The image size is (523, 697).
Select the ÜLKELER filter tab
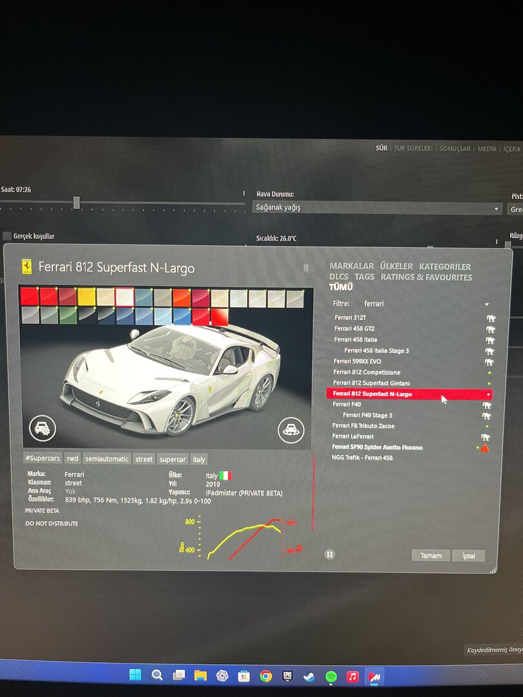coord(396,267)
